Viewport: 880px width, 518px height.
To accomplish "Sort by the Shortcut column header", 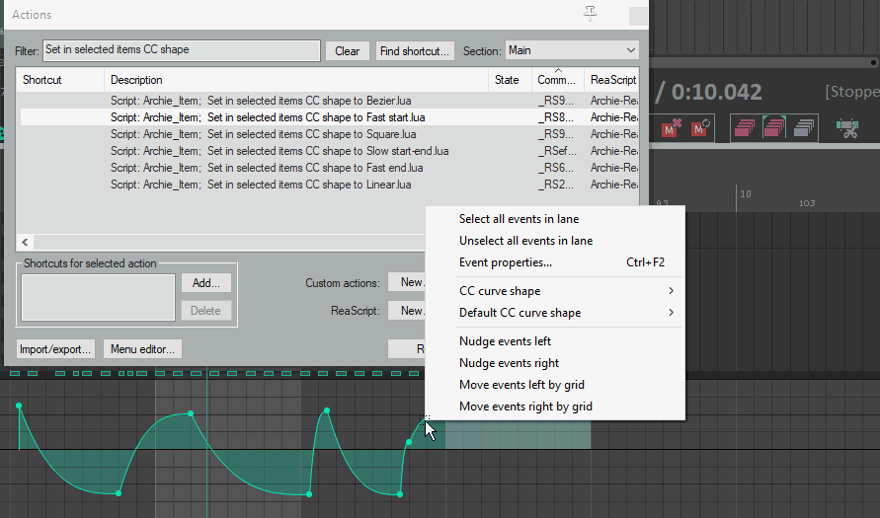I will pyautogui.click(x=60, y=80).
